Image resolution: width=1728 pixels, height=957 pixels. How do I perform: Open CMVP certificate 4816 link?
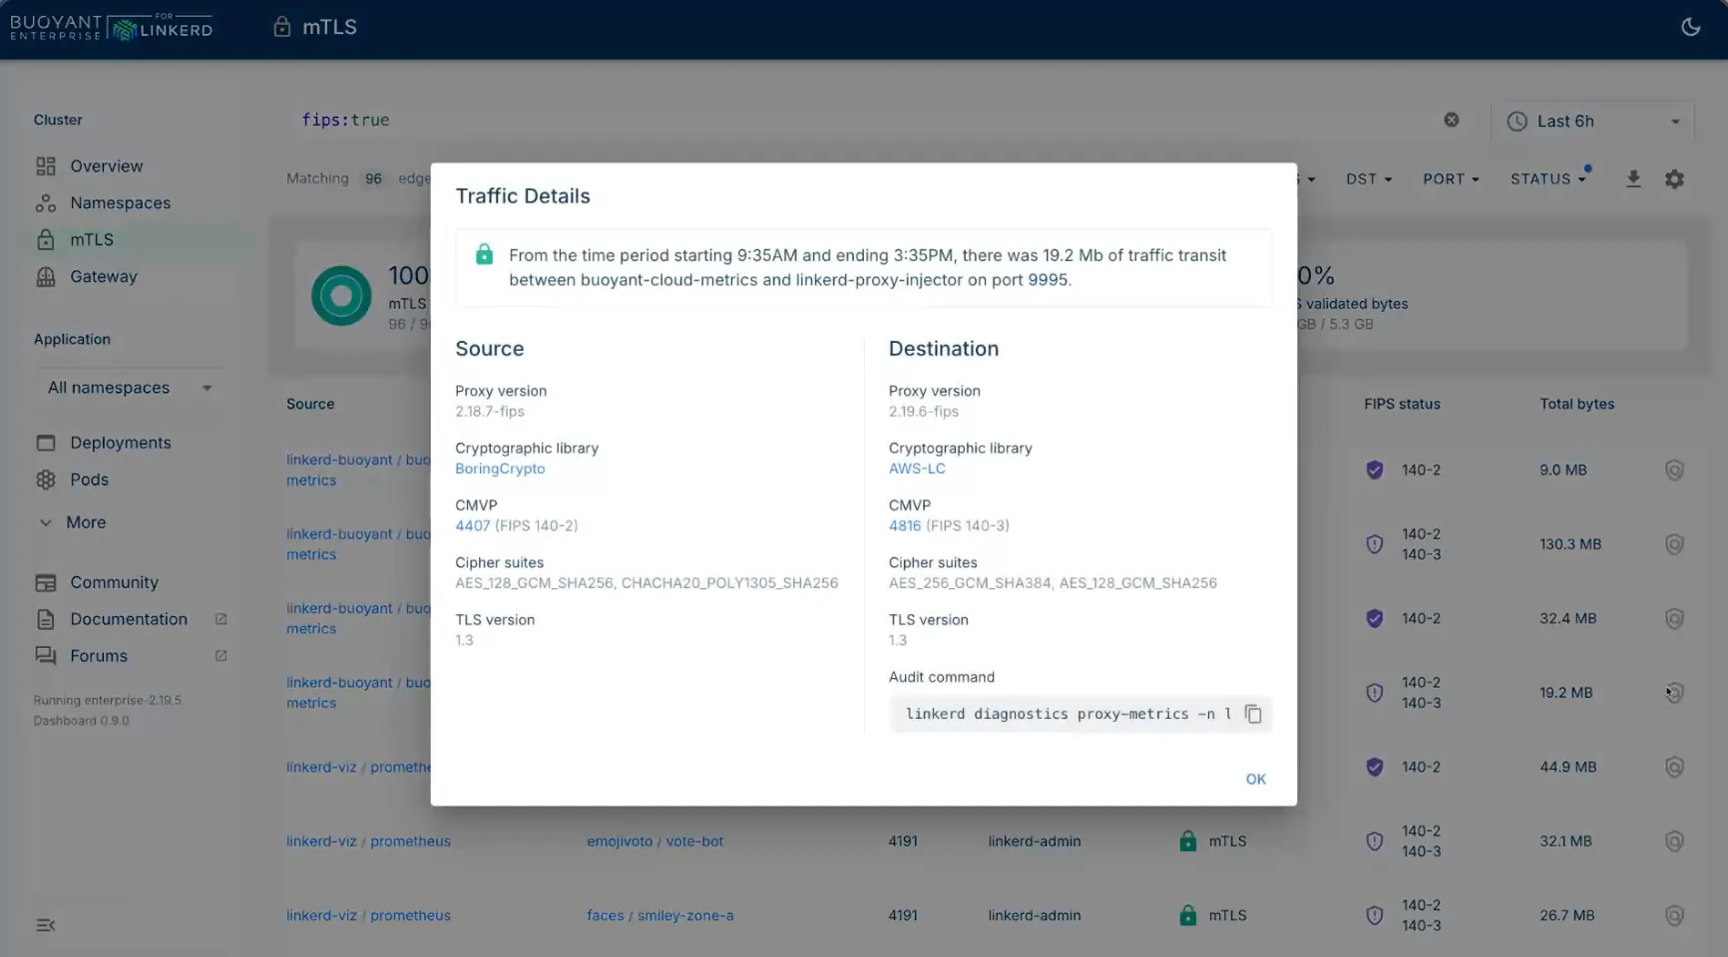point(905,525)
